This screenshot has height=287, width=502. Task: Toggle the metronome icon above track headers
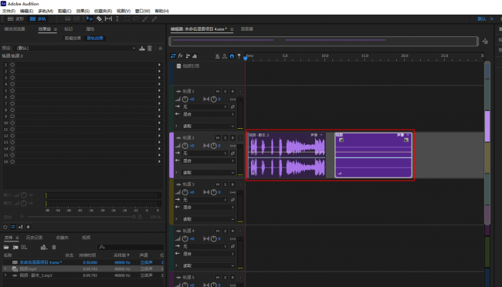(217, 56)
